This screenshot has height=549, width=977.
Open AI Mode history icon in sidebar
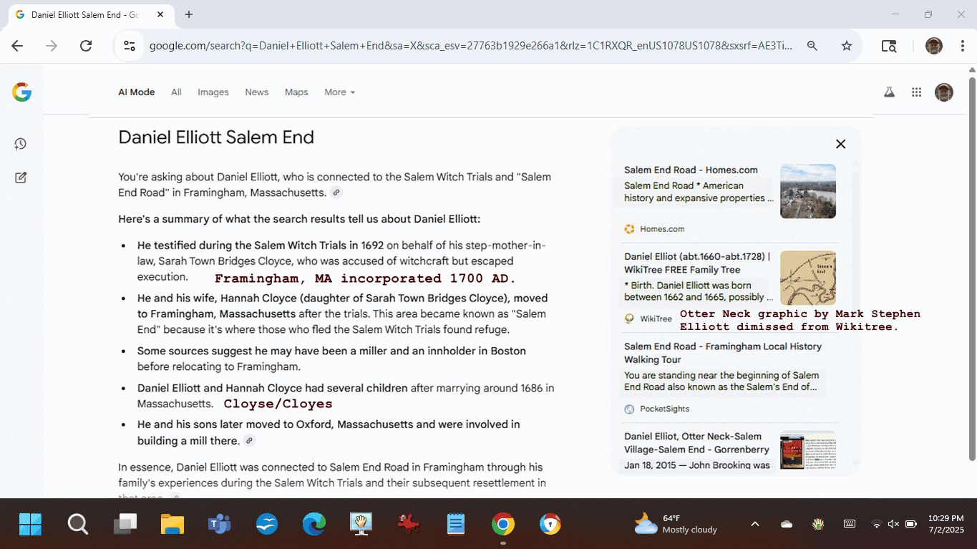click(21, 144)
